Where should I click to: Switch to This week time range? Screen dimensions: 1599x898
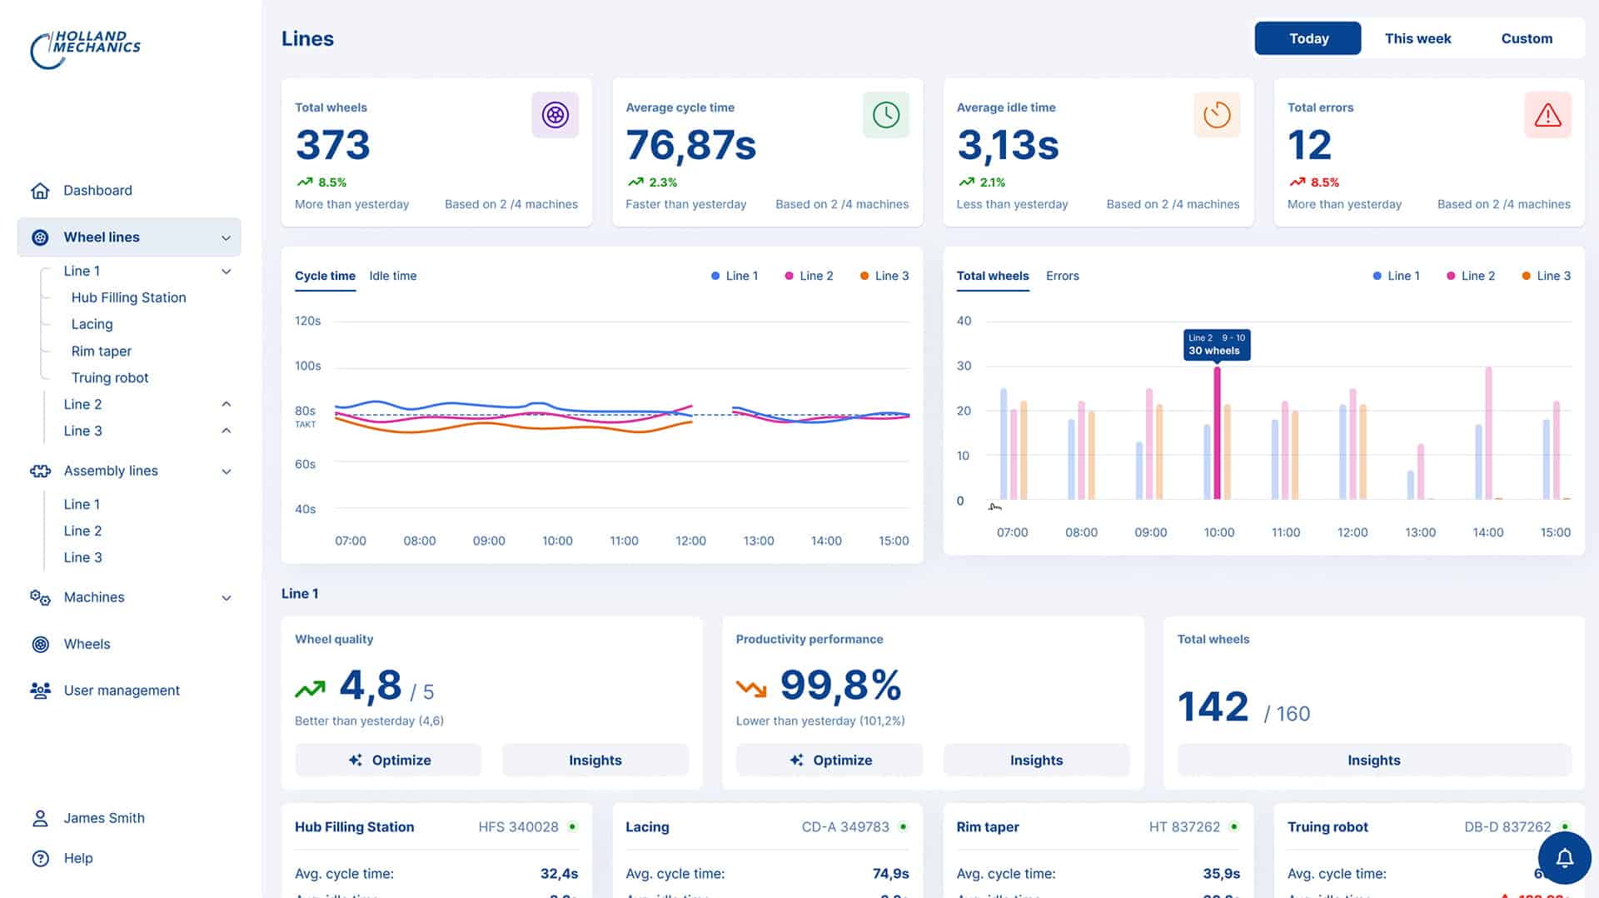point(1417,38)
